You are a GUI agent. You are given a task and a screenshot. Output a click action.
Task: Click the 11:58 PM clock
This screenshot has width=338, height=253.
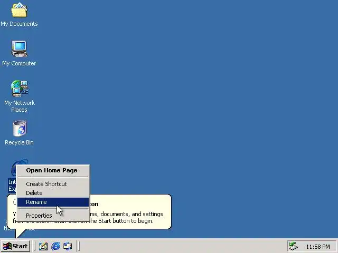point(318,247)
